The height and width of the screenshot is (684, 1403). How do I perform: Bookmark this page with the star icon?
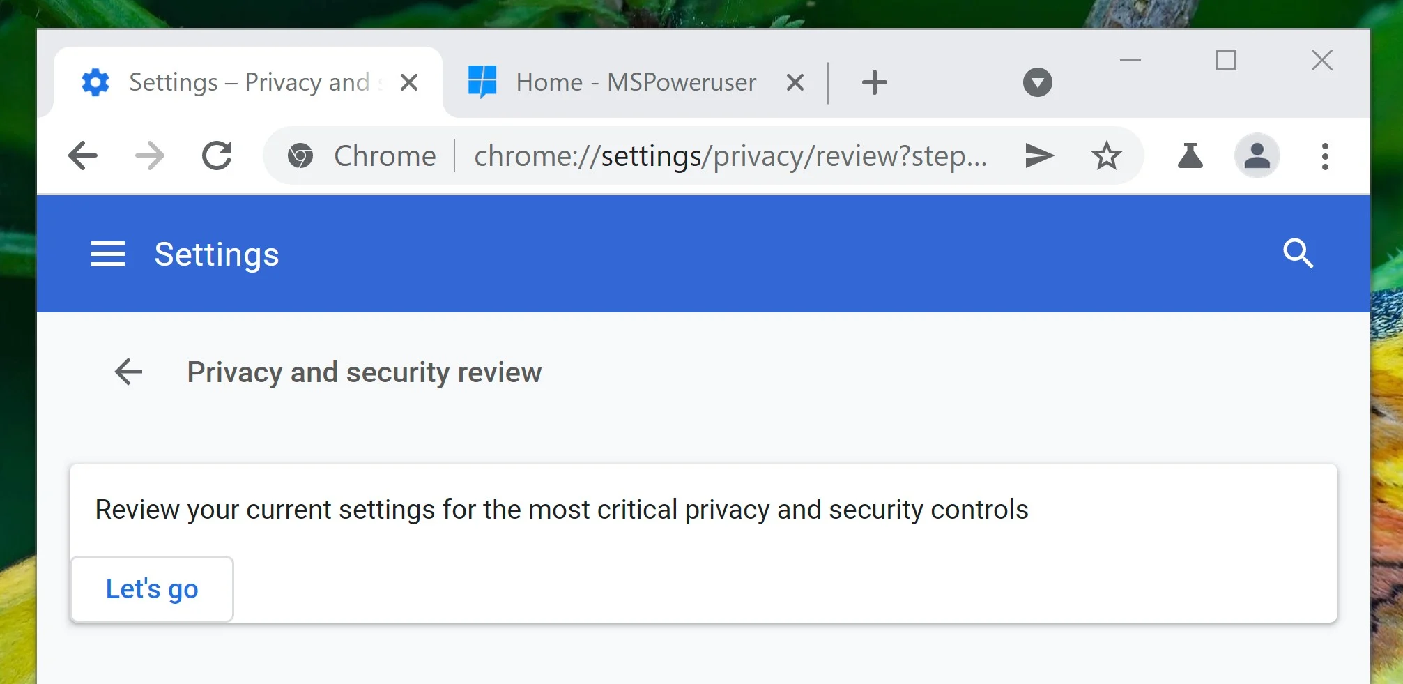(x=1106, y=155)
